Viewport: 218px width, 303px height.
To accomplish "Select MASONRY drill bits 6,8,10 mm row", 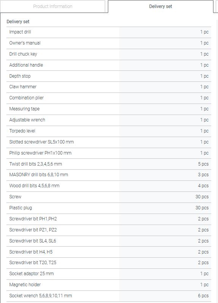I will (109, 175).
